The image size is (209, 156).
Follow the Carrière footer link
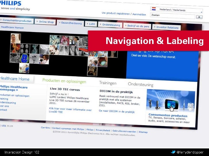point(45,128)
